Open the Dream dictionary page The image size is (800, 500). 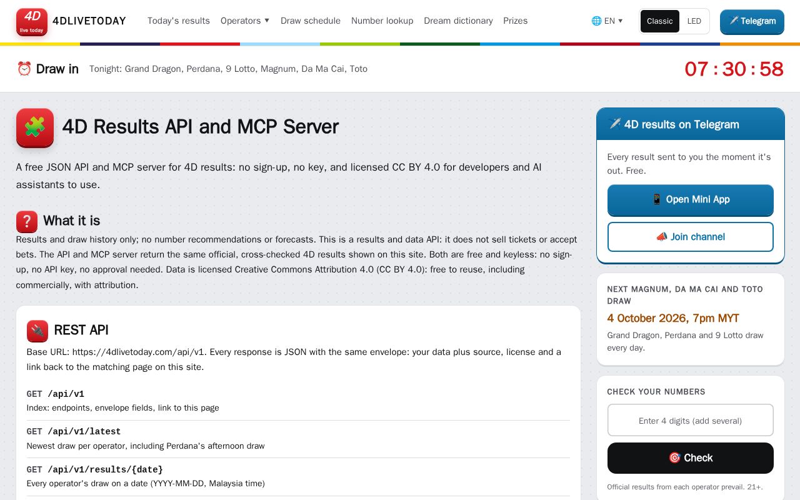(458, 21)
